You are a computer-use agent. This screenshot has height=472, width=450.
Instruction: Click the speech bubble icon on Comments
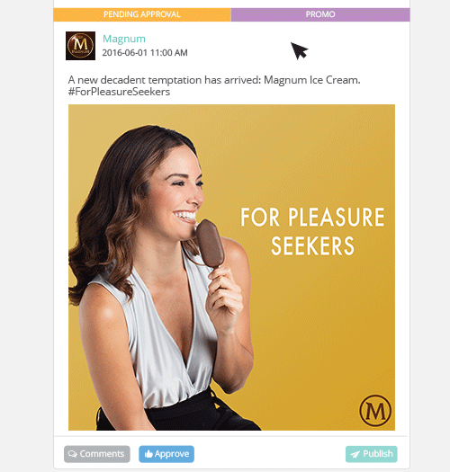72,454
